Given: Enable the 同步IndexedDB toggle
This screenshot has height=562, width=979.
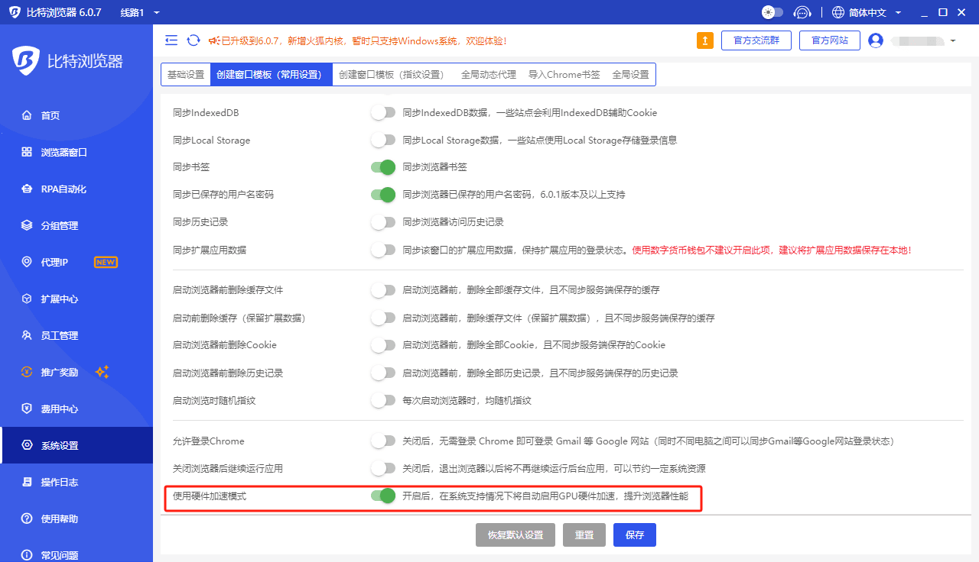Looking at the screenshot, I should point(383,111).
